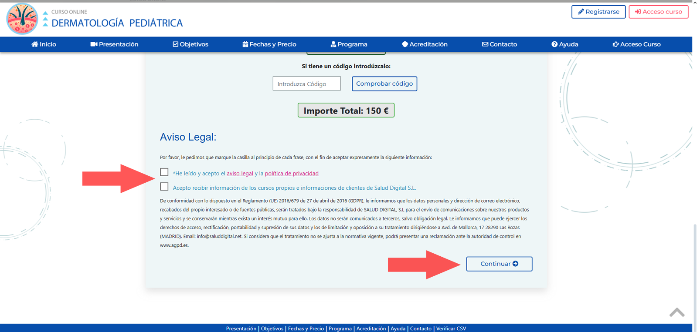697x332 pixels.
Task: Click the Registrarse button
Action: [x=598, y=12]
